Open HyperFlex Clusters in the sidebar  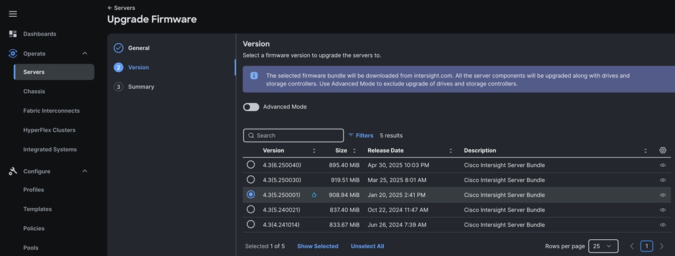(x=49, y=130)
